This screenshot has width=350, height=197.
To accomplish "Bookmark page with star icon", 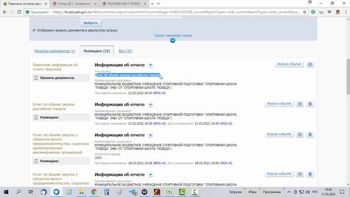I will click(x=305, y=12).
